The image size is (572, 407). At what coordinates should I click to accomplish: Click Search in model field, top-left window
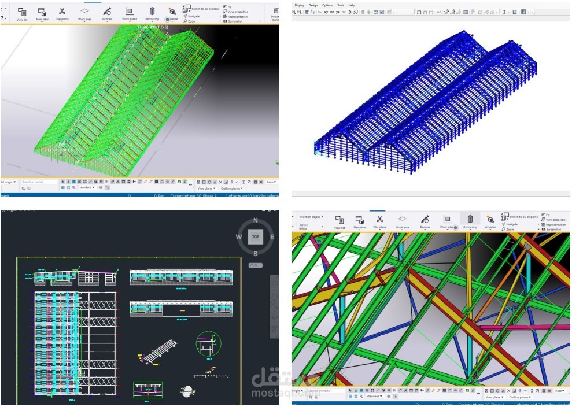[x=39, y=182]
